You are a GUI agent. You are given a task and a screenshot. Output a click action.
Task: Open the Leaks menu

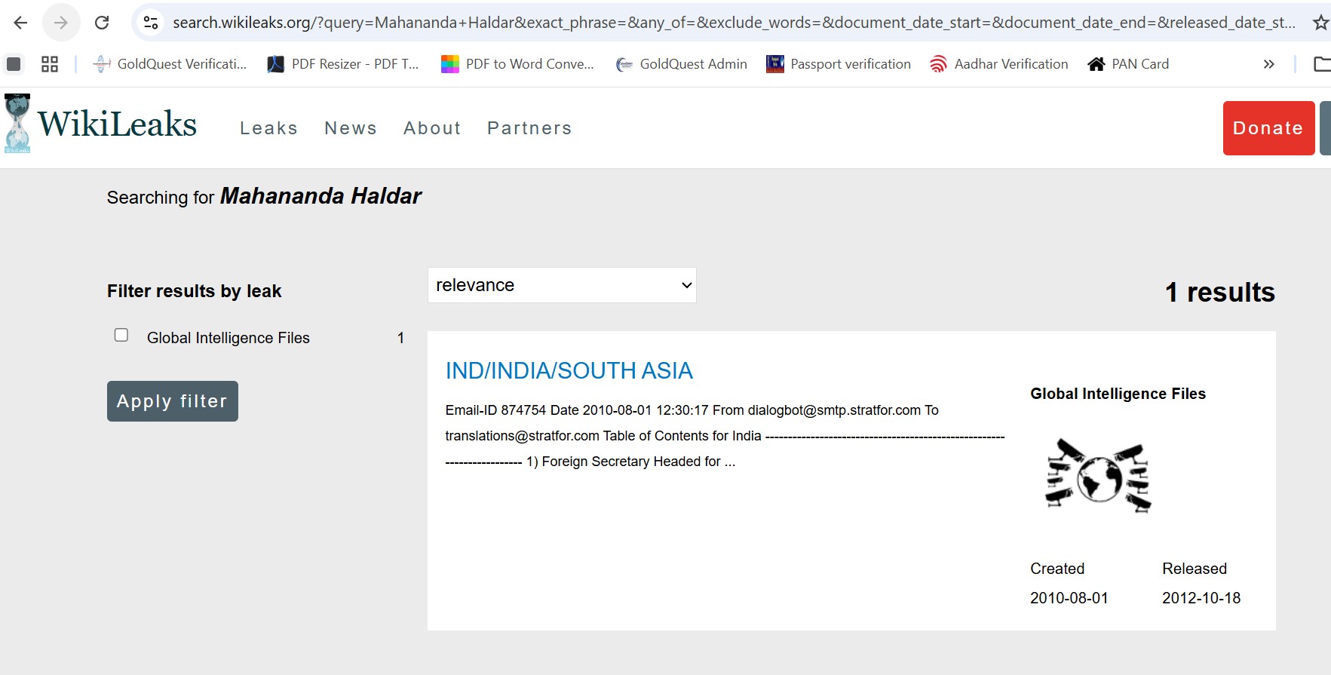(x=268, y=128)
